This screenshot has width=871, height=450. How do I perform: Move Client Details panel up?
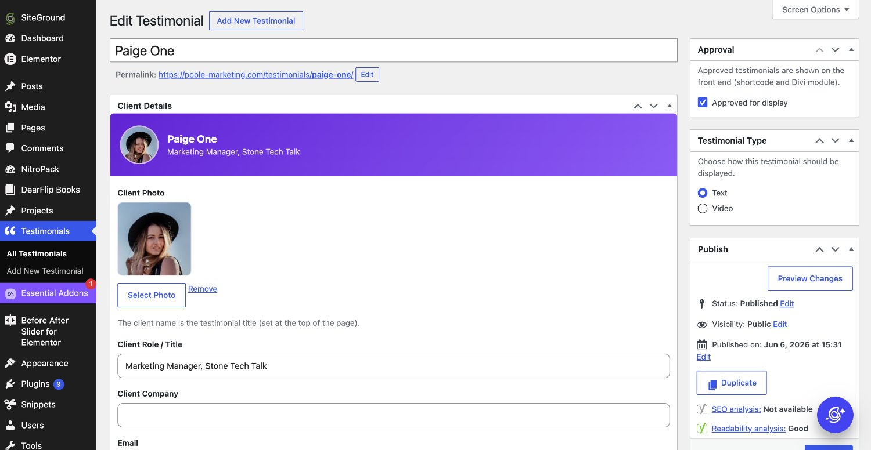point(638,106)
